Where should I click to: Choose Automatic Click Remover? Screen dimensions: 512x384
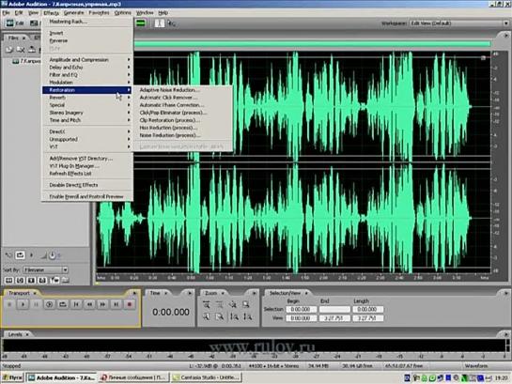(182, 98)
